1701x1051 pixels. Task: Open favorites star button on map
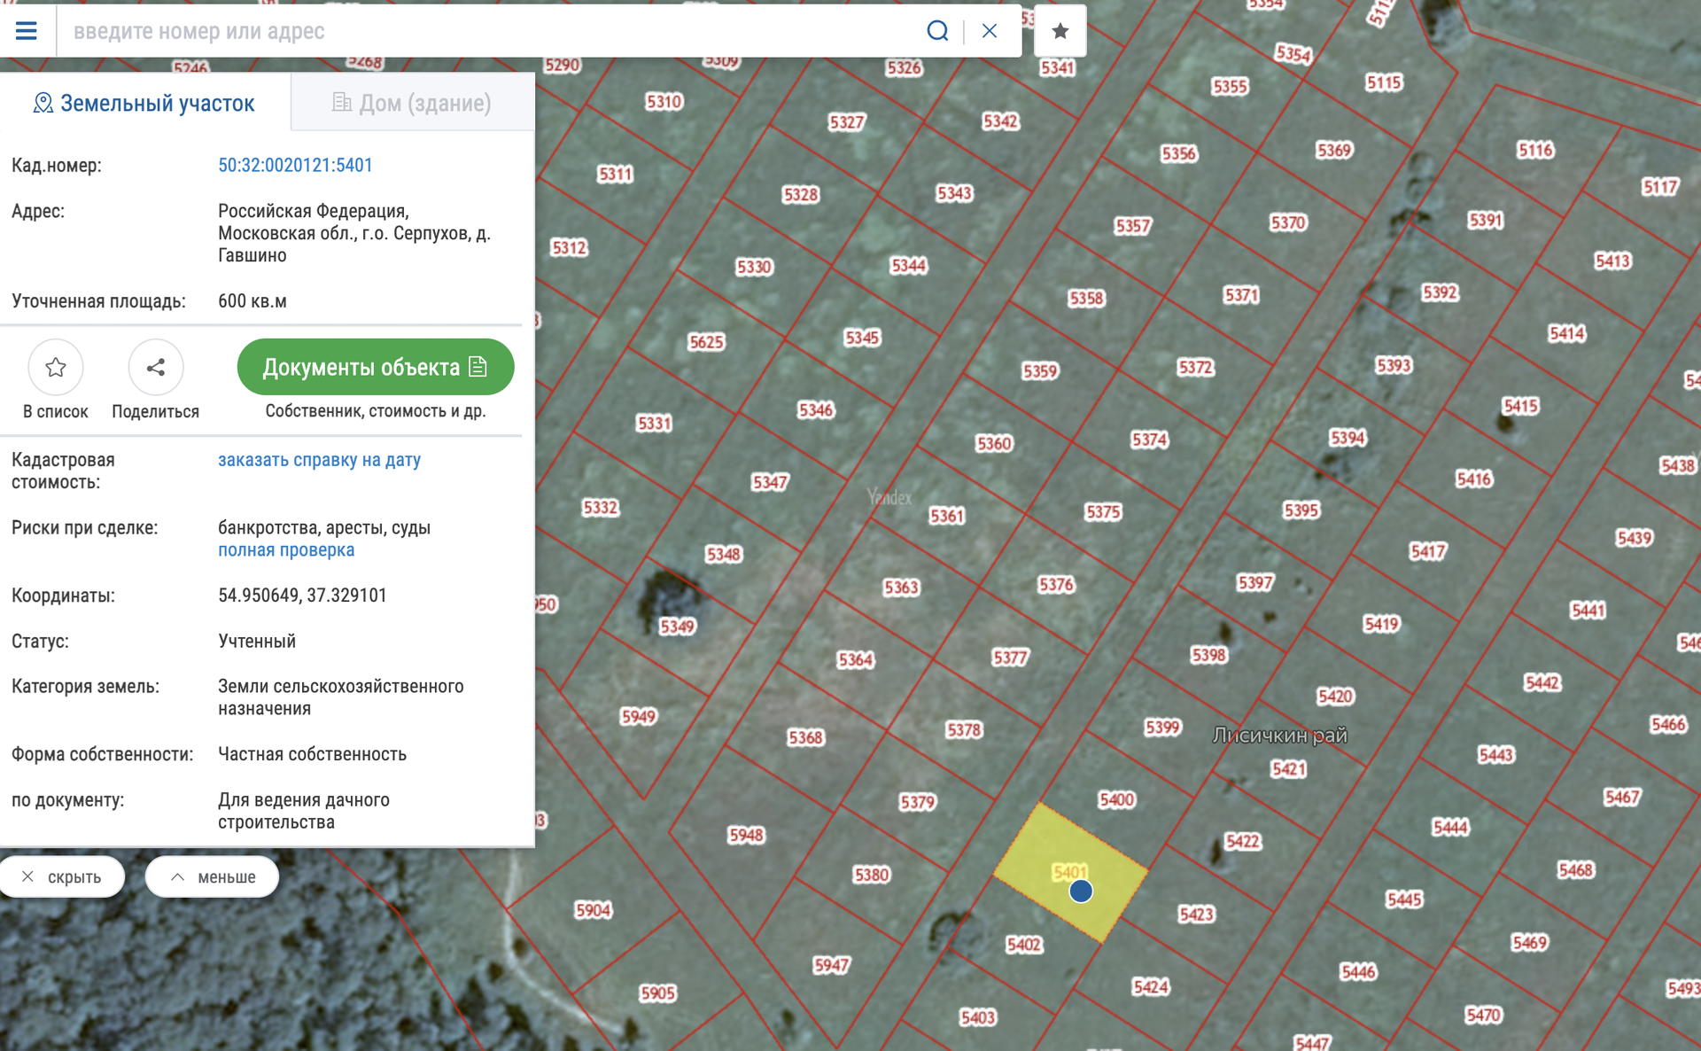pyautogui.click(x=1060, y=31)
